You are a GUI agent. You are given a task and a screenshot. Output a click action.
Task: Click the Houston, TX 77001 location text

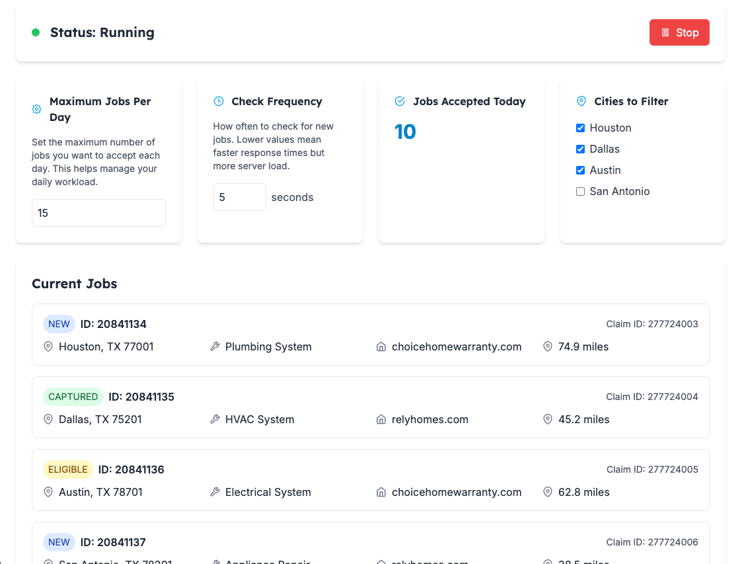pyautogui.click(x=106, y=346)
